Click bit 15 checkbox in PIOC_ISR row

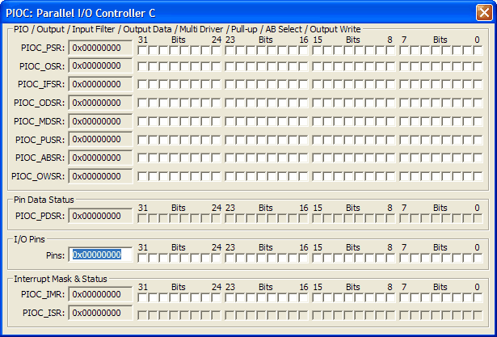317,315
